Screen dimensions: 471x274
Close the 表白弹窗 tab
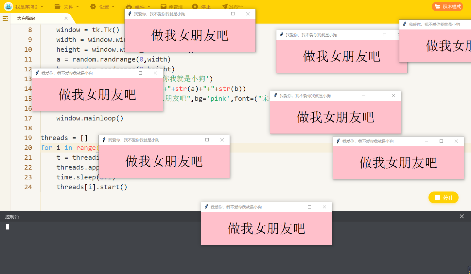click(66, 18)
